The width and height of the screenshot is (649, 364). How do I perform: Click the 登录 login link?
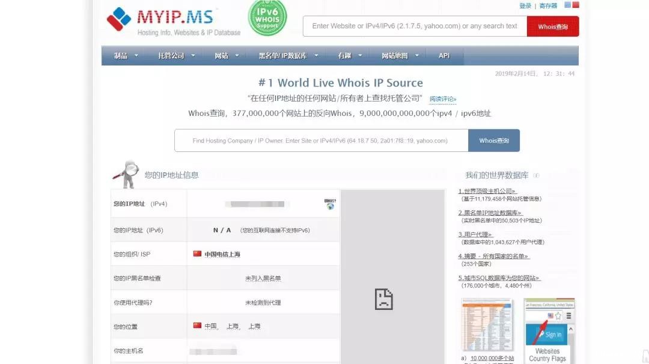click(x=525, y=5)
